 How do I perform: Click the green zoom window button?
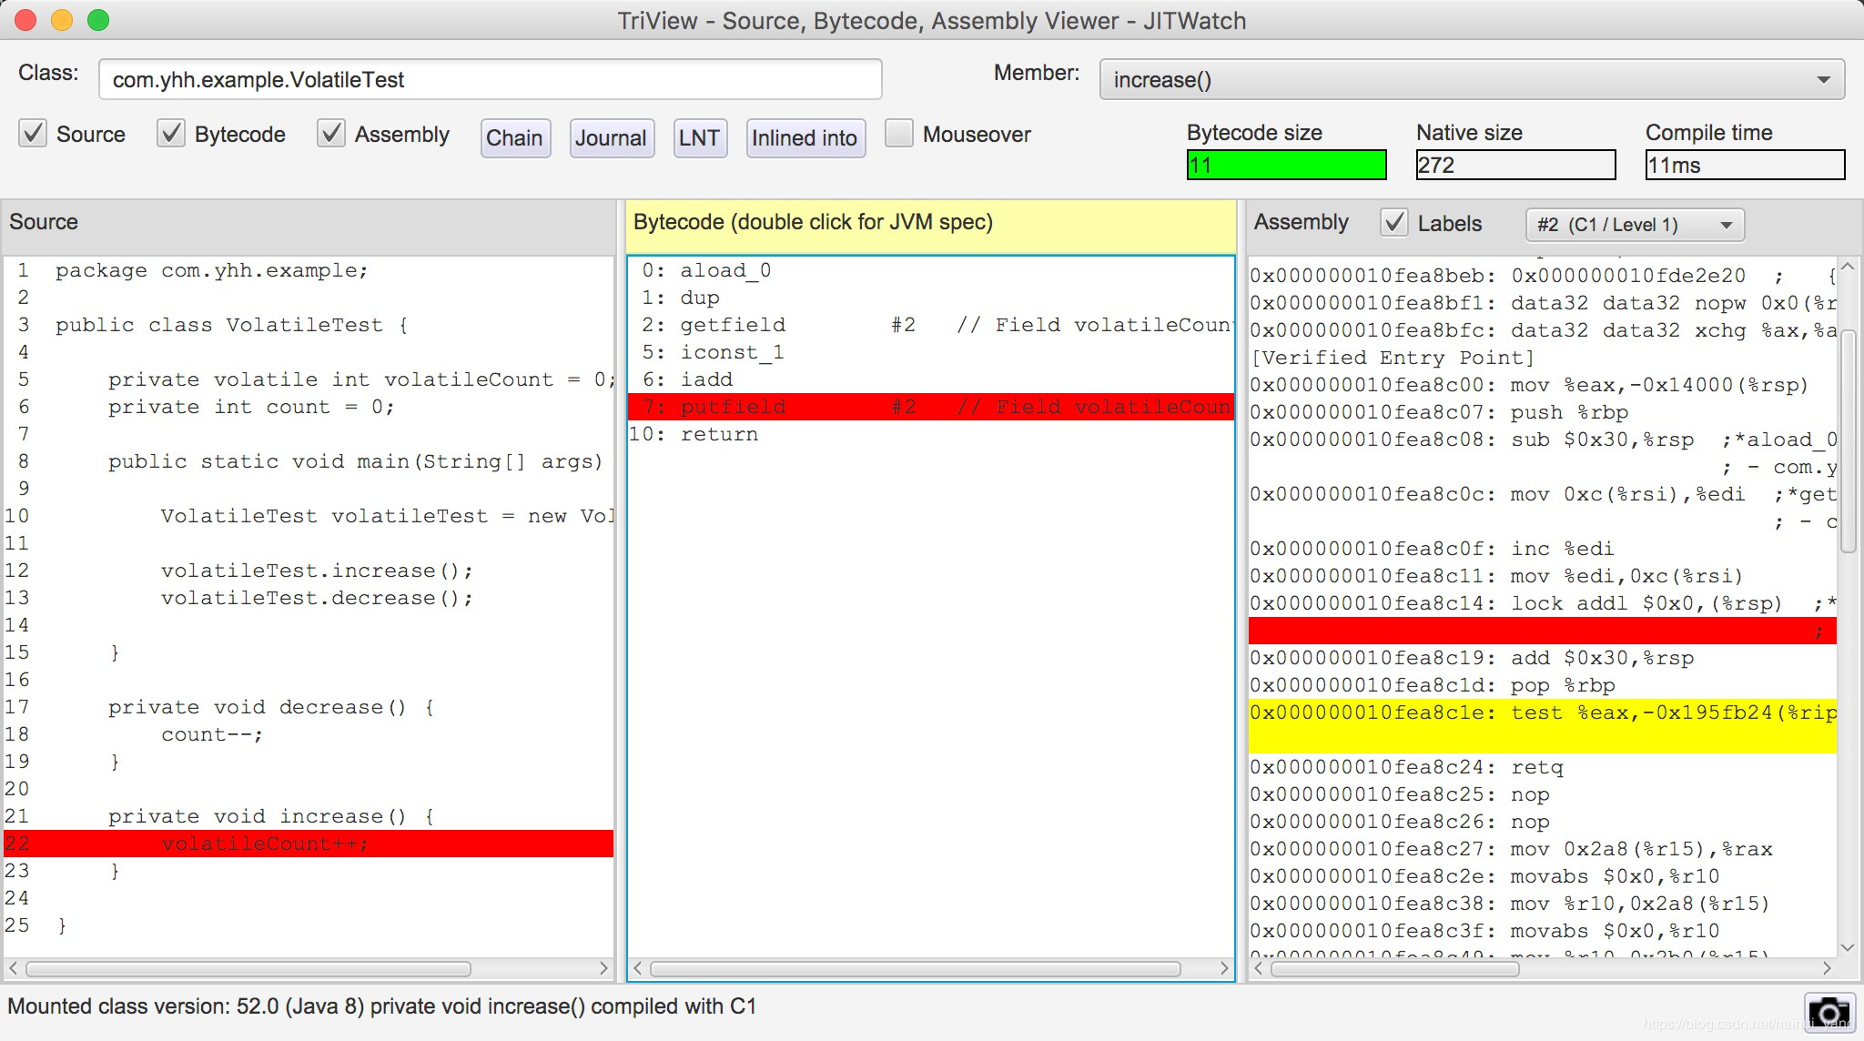pyautogui.click(x=98, y=20)
